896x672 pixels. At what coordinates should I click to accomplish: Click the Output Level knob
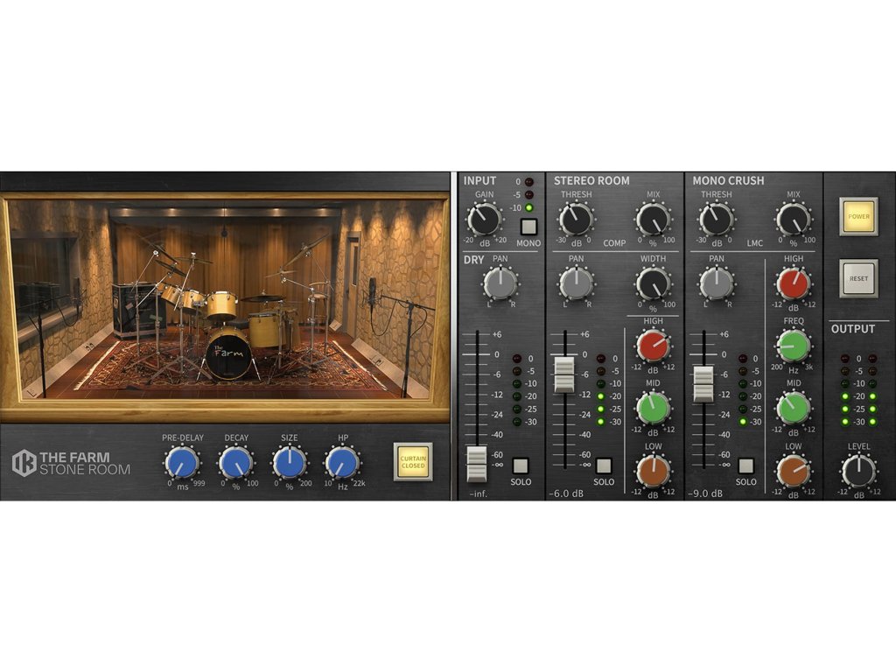coord(857,472)
